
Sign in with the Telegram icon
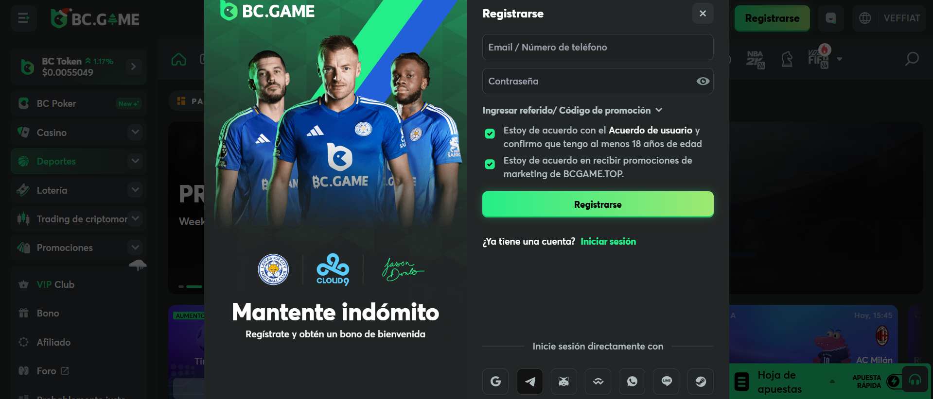click(529, 381)
